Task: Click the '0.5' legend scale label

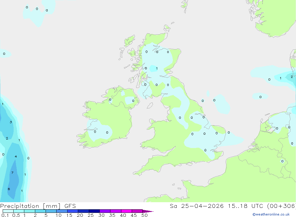Action: [16, 215]
